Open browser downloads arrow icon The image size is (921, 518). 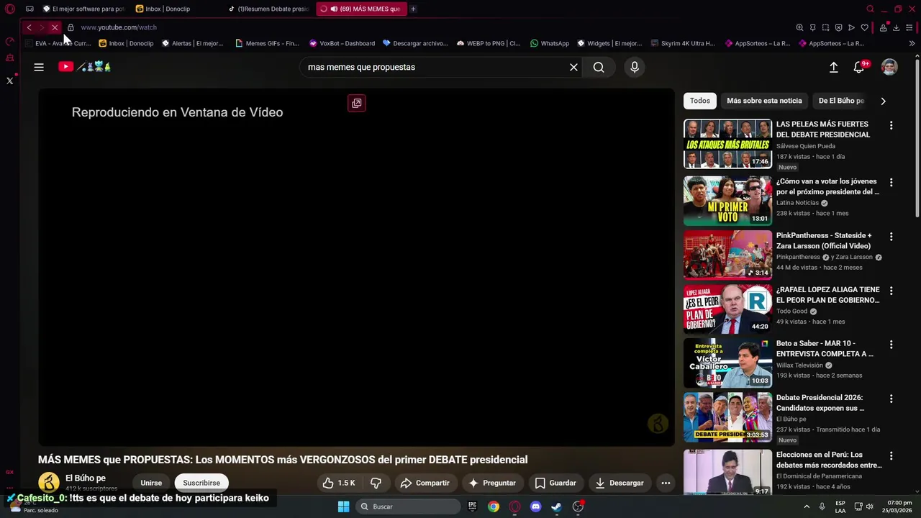(896, 27)
